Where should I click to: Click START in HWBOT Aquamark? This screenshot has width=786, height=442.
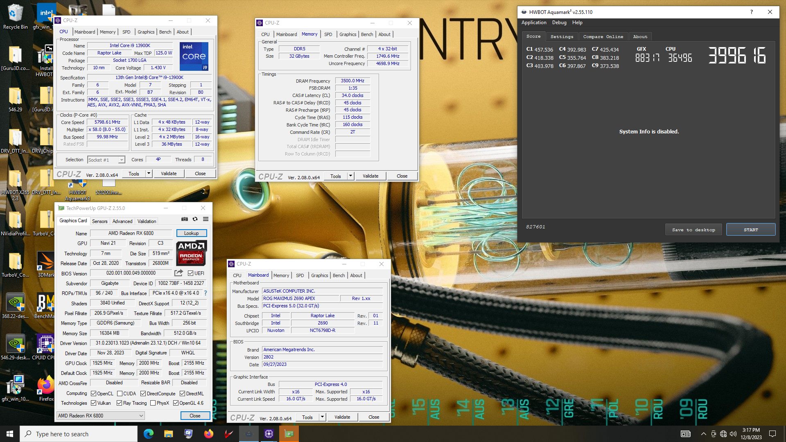pyautogui.click(x=750, y=230)
